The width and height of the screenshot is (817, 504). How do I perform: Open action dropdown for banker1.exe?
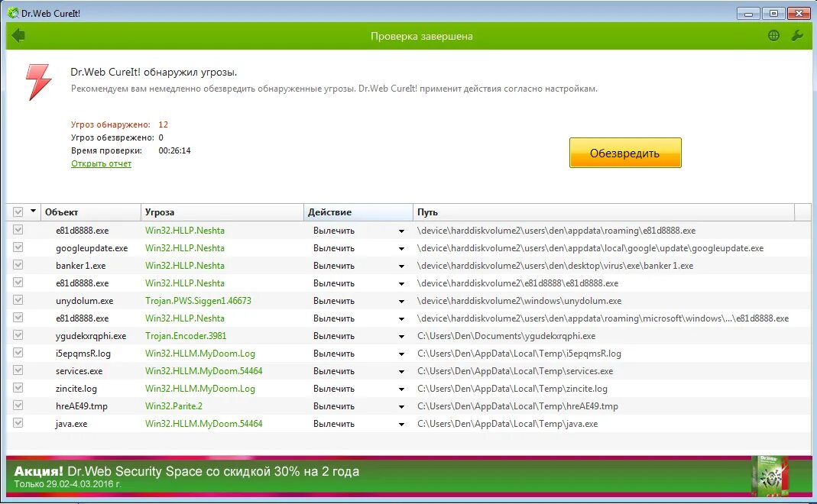(x=401, y=267)
